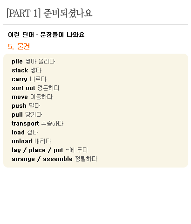Select the stack 쌓다 vocabulary entry
The height and width of the screenshot is (224, 191).
(27, 70)
